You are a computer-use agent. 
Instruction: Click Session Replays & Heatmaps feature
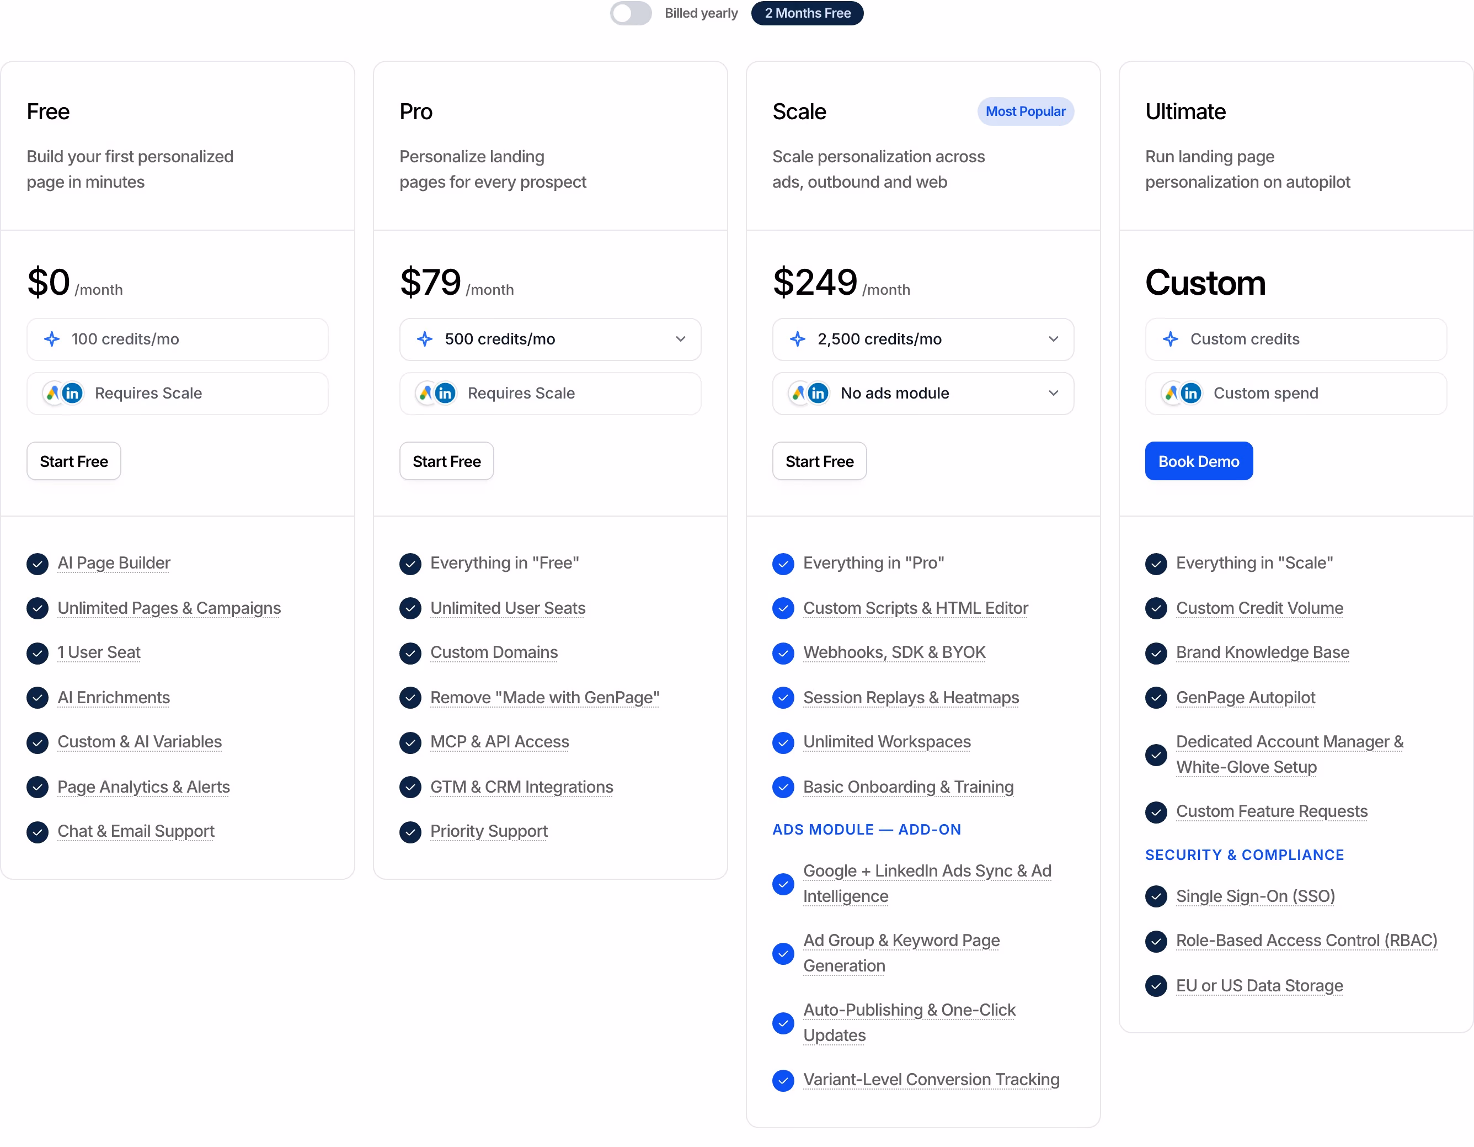910,697
